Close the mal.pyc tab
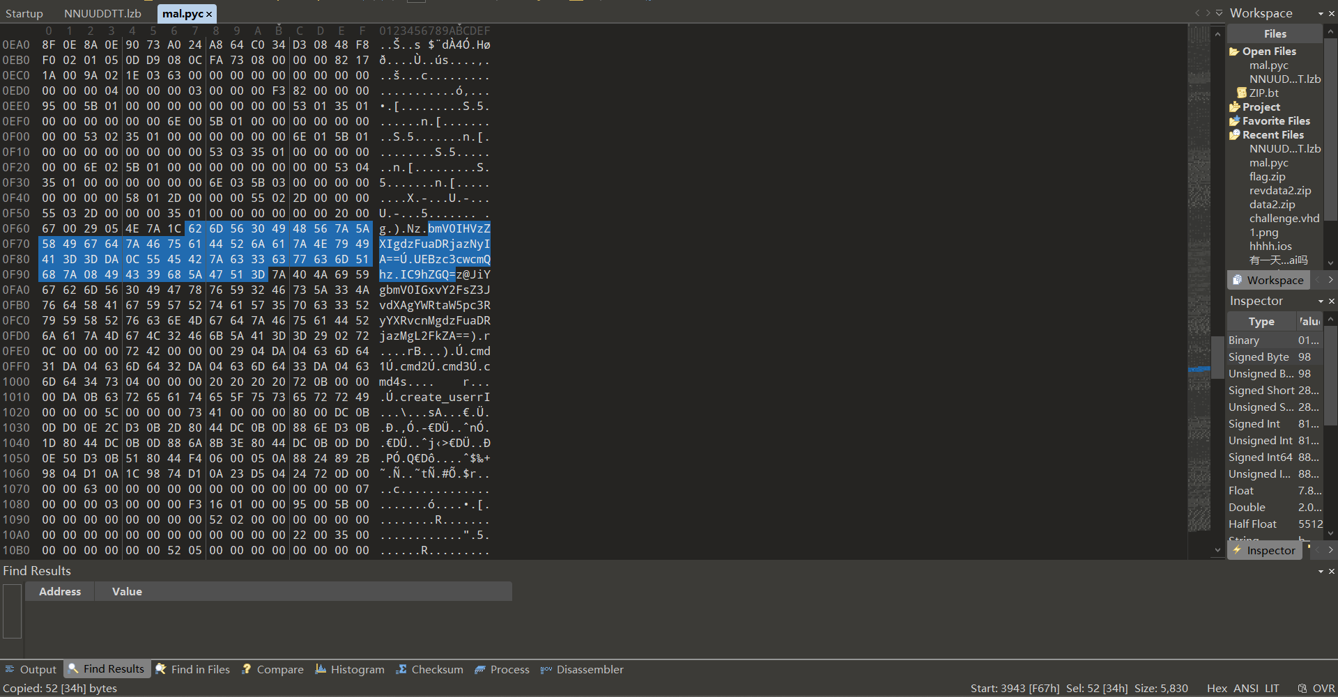Image resolution: width=1338 pixels, height=697 pixels. [209, 14]
